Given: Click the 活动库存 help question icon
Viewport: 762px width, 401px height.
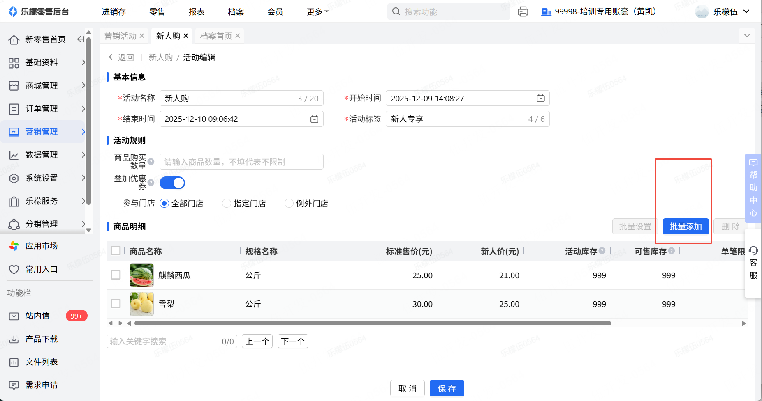Looking at the screenshot, I should 602,251.
